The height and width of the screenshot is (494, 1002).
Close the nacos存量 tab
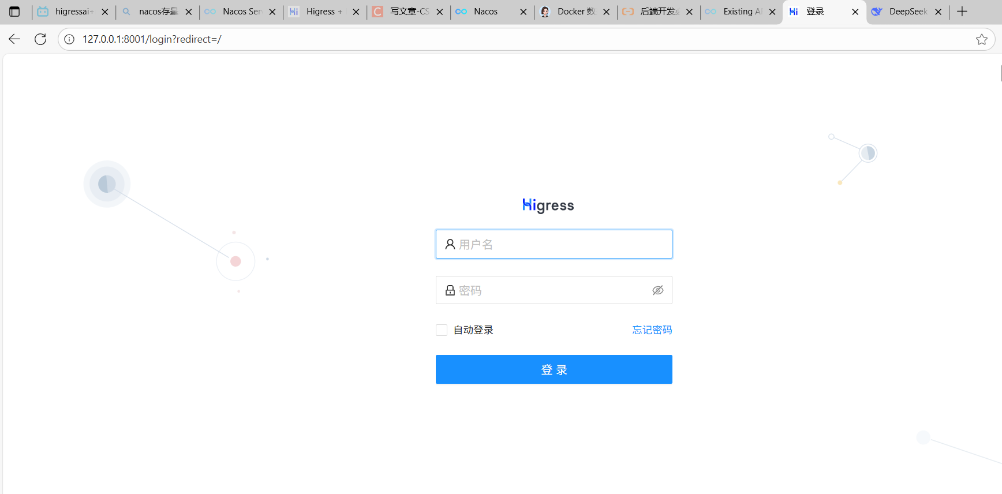(x=189, y=12)
